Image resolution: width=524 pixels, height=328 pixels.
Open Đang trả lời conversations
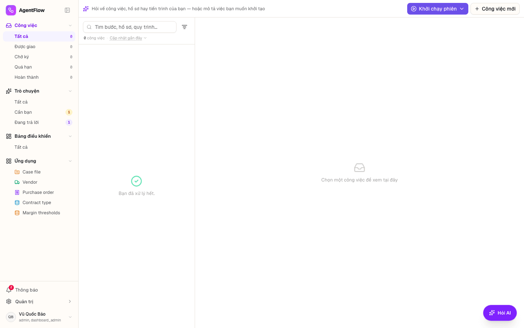click(39, 122)
